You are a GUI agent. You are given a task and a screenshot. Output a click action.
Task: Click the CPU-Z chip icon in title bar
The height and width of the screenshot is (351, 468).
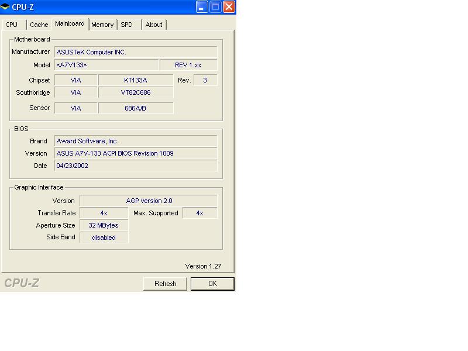tap(6, 7)
